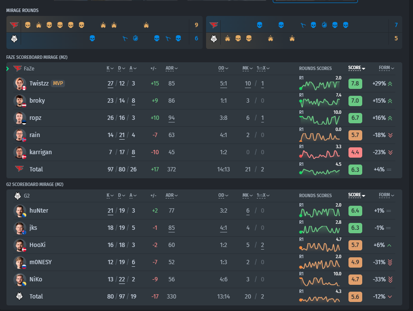This screenshot has height=311, width=413.
Task: Click jks player avatar
Action: click(20, 228)
